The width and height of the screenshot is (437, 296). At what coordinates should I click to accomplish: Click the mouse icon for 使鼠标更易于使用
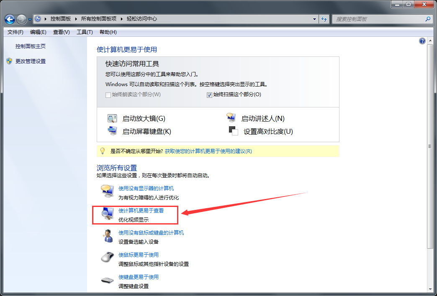[107, 256]
